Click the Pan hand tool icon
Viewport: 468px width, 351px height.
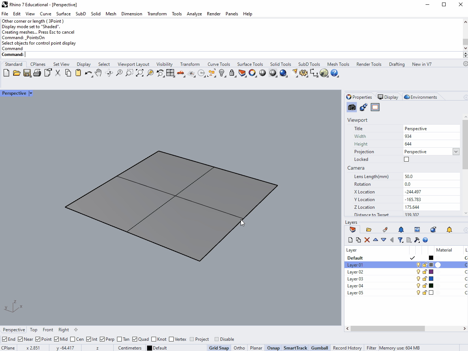98,73
